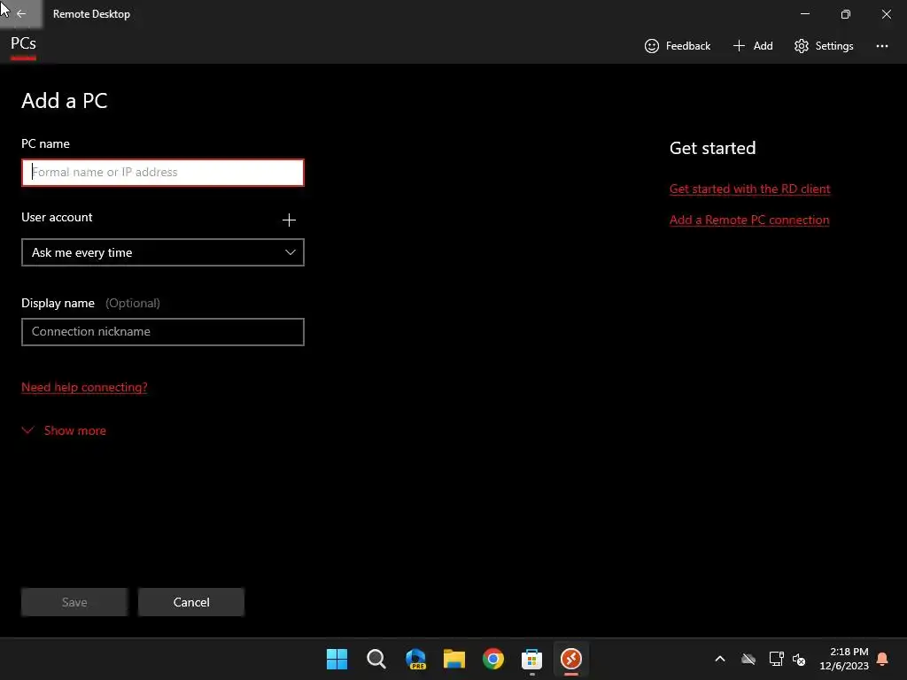
Task: Show hidden tray icons chevron
Action: (x=719, y=659)
